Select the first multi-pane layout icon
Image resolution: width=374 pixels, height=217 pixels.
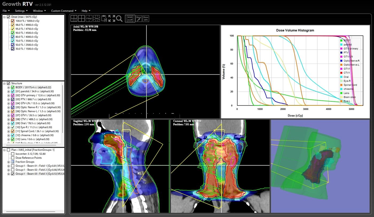click(74, 18)
